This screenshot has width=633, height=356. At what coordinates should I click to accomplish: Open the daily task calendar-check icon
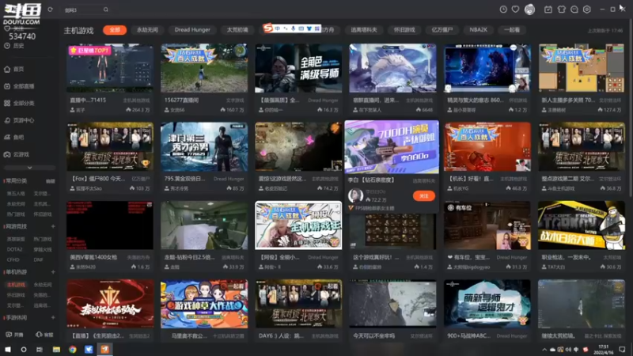click(548, 9)
